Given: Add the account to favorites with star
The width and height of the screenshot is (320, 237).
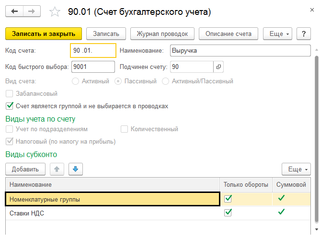Looking at the screenshot, I should pyautogui.click(x=55, y=11).
